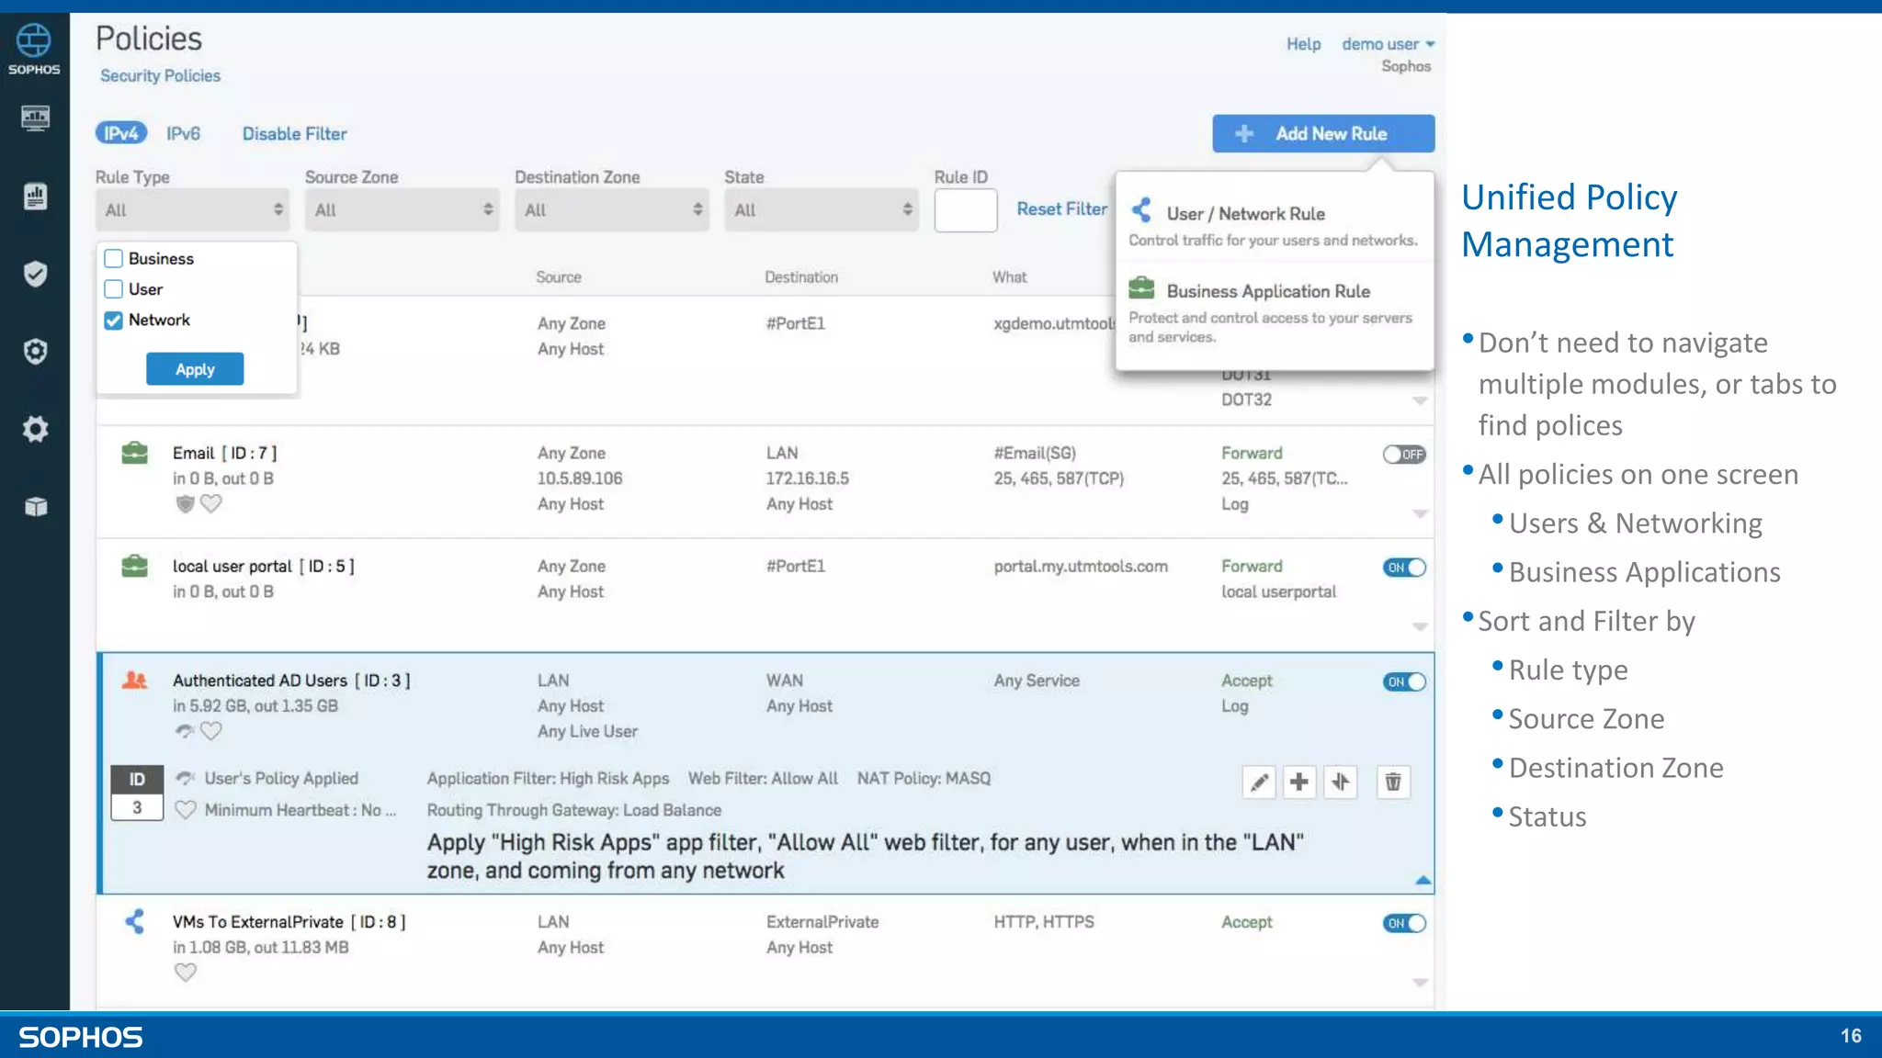Viewport: 1882px width, 1058px height.
Task: Click the Email [ID:7] rule name
Action: (x=225, y=453)
